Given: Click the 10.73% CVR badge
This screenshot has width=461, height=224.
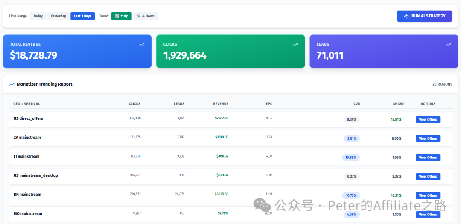Looking at the screenshot, I should pyautogui.click(x=351, y=195).
